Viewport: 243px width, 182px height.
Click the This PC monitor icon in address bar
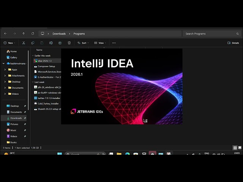43,34
